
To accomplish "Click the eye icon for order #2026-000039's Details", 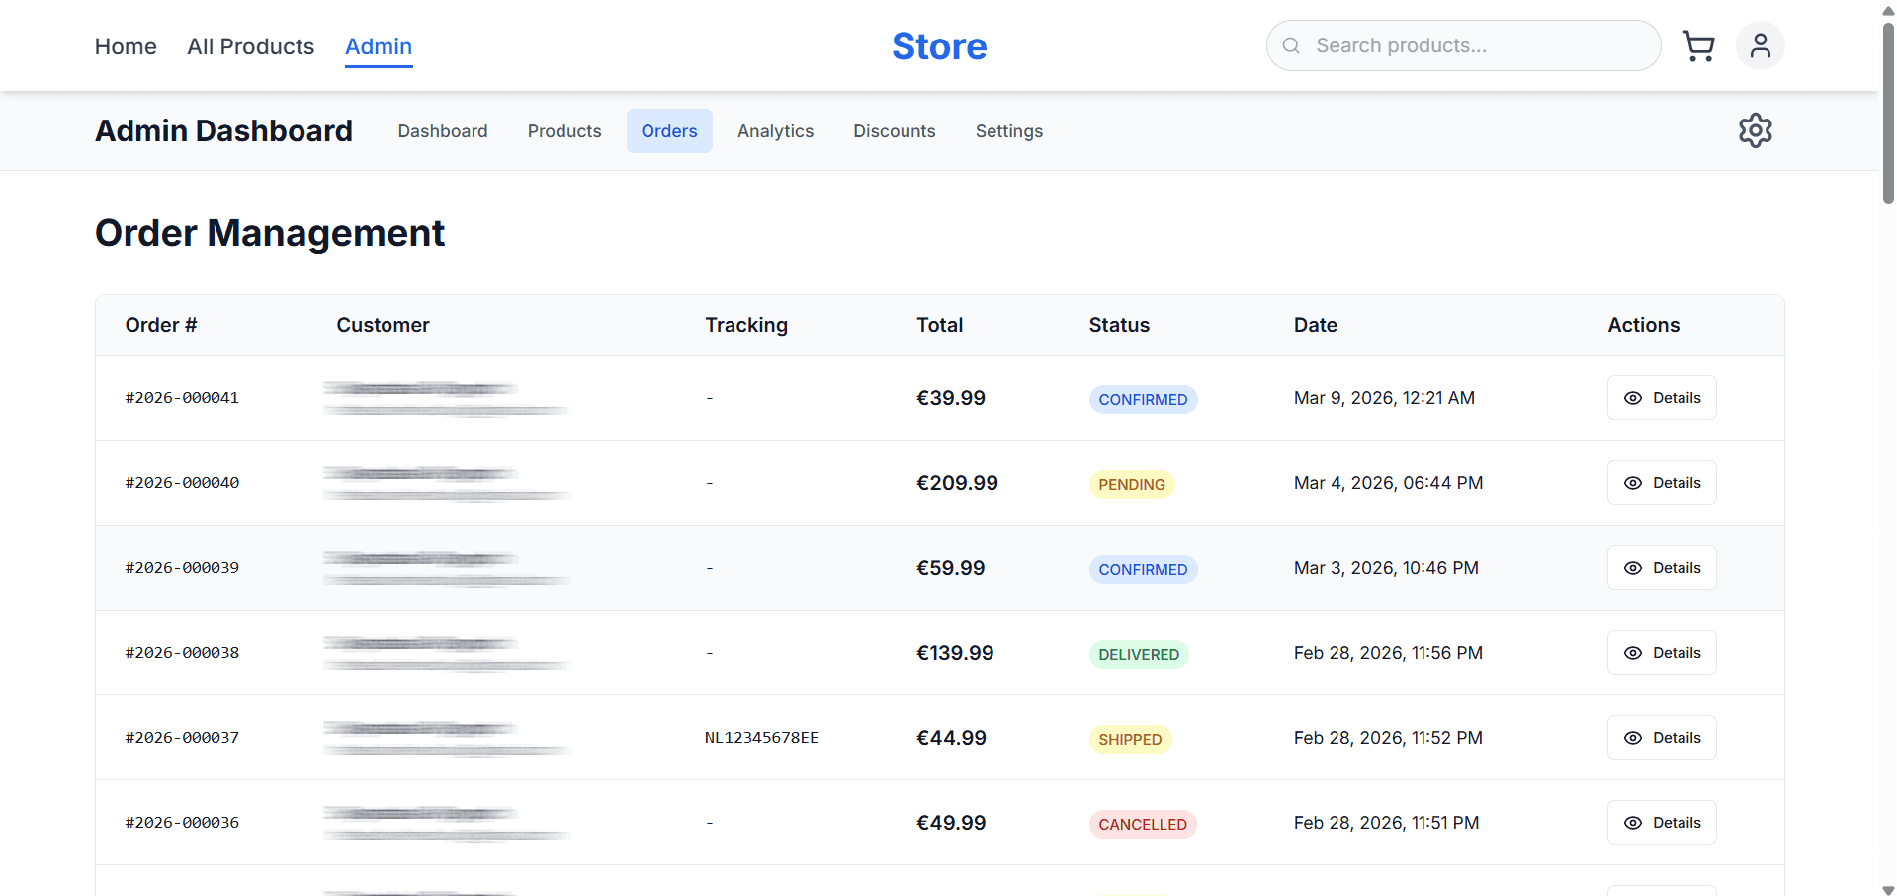I will (1633, 567).
